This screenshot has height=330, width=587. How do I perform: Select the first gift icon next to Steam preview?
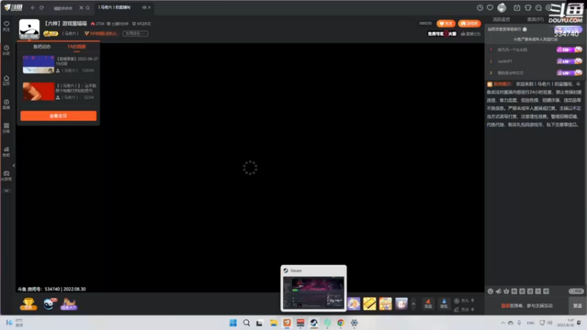(x=354, y=304)
